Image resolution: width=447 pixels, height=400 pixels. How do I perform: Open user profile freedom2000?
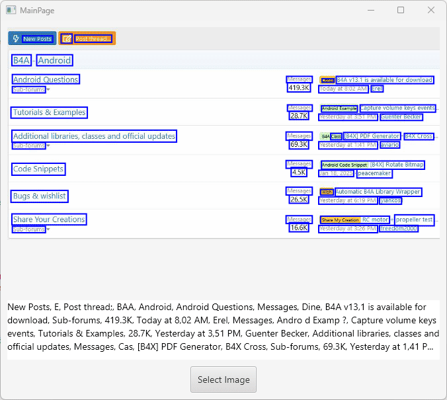click(x=399, y=229)
